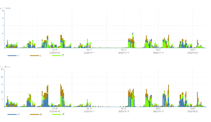Toggle the rL series legend entry
Viewport: 211px width, 122px height.
click(36, 114)
